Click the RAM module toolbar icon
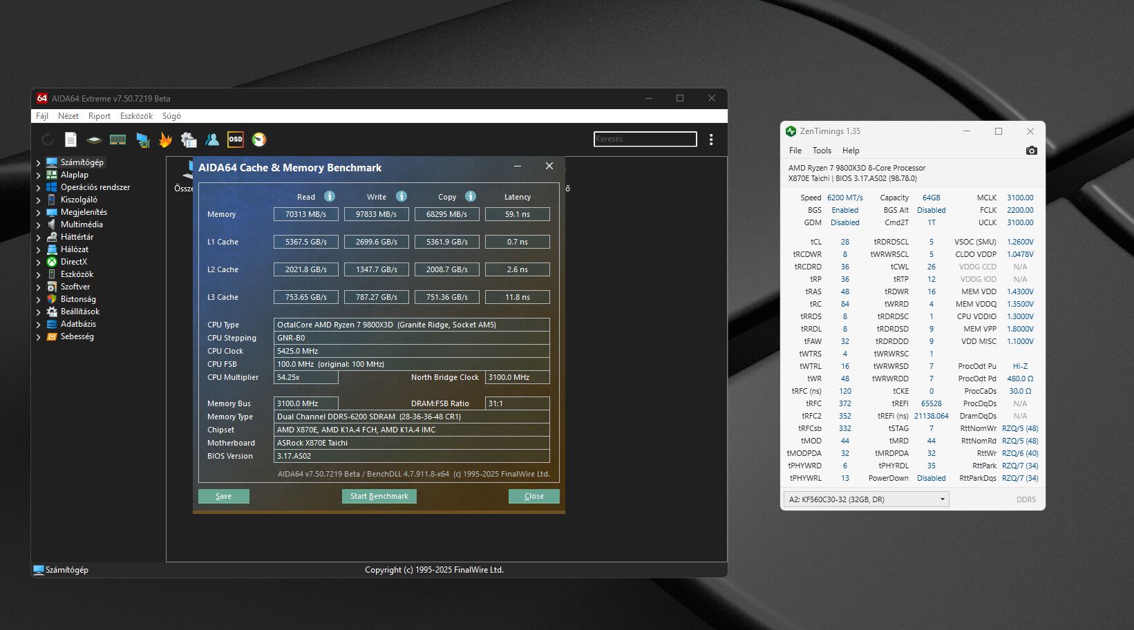Image resolution: width=1134 pixels, height=630 pixels. click(118, 140)
